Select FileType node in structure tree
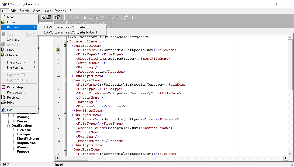The image size is (294, 167). click(23, 134)
